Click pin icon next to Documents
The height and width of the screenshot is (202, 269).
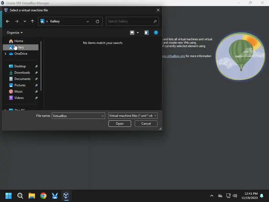tap(36, 79)
